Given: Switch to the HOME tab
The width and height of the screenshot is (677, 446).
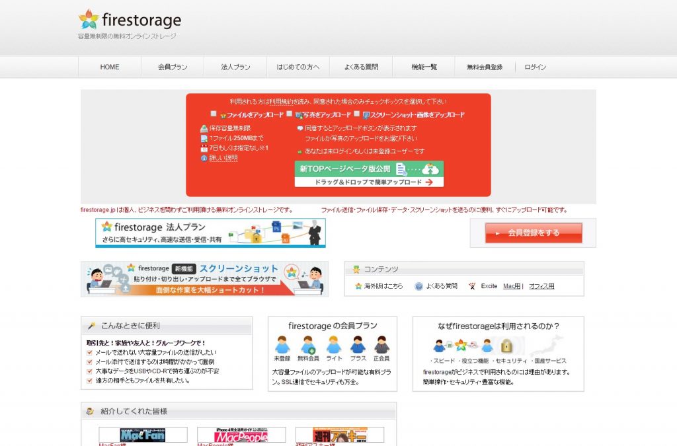Looking at the screenshot, I should click(x=108, y=67).
